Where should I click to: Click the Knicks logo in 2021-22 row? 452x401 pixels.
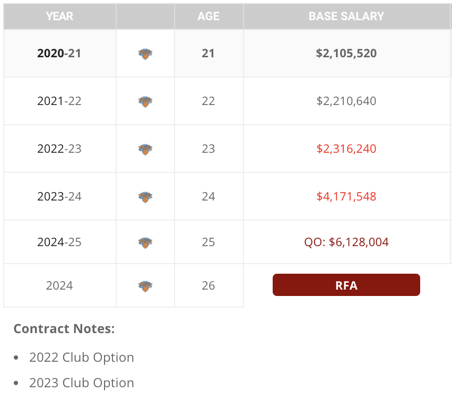point(145,101)
